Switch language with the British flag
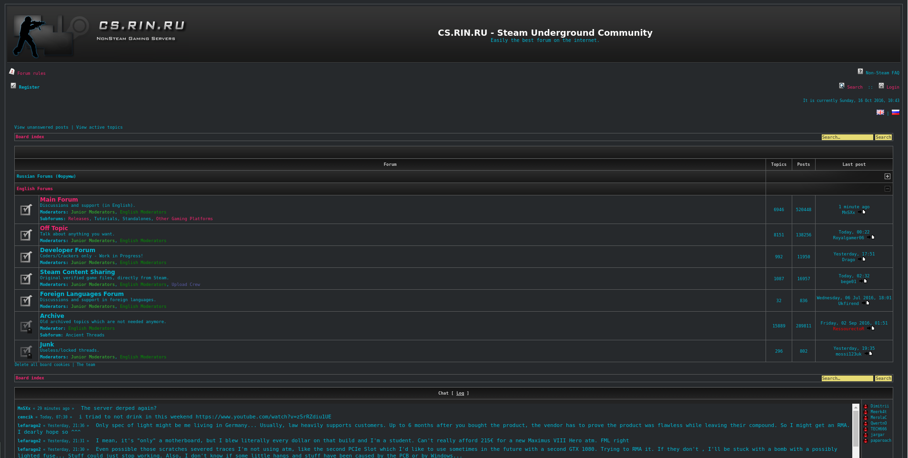The height and width of the screenshot is (458, 908). coord(880,112)
